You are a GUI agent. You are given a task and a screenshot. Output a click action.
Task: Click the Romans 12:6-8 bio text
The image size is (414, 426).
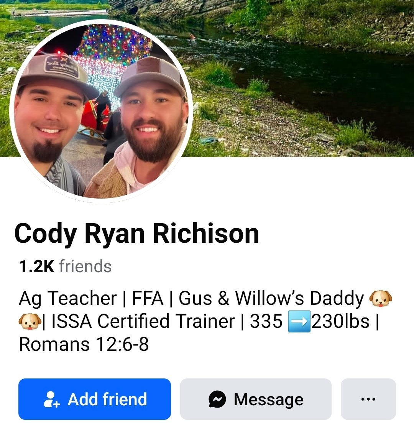(84, 344)
